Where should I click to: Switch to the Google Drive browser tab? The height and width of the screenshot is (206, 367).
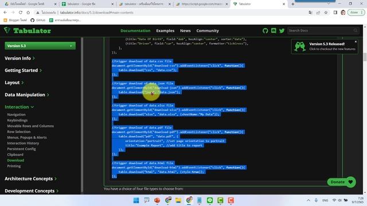tap(30, 4)
